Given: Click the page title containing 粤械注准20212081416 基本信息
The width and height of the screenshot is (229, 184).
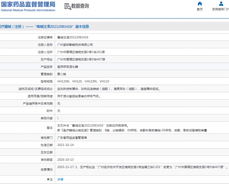Looking at the screenshot, I should coord(45,27).
